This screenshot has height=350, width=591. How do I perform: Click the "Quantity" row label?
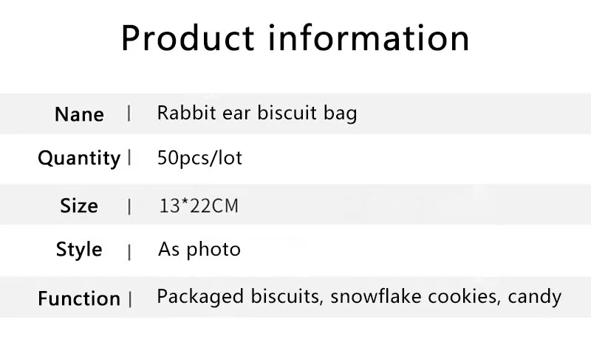click(79, 158)
